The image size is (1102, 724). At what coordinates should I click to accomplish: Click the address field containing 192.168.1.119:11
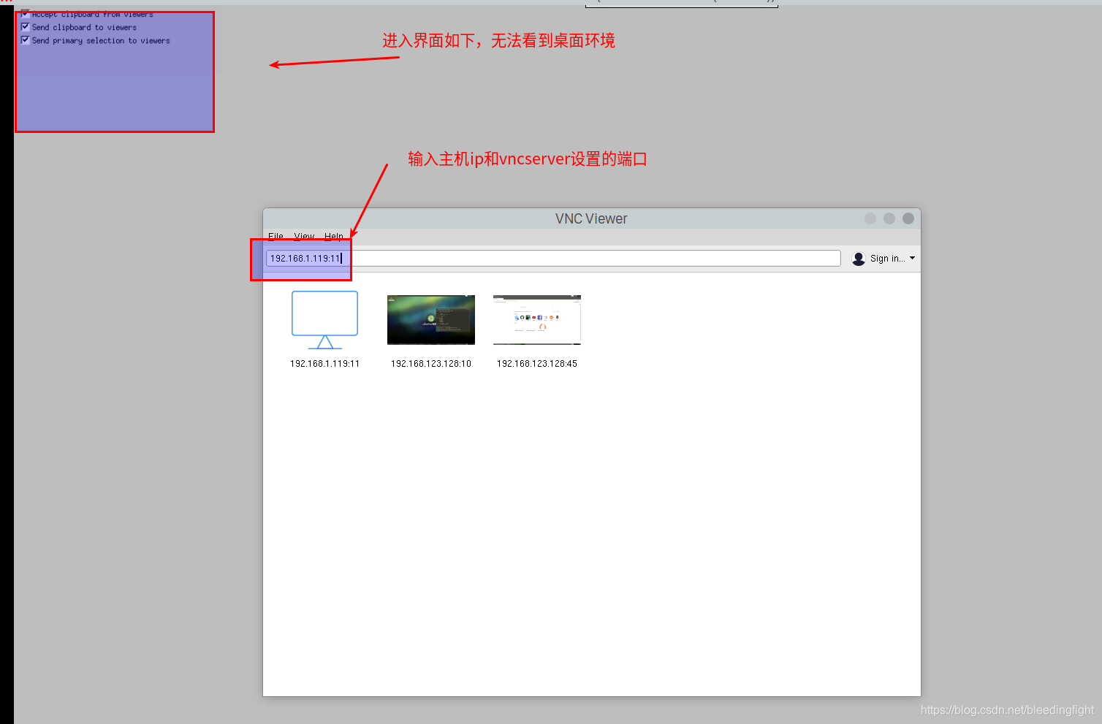pyautogui.click(x=553, y=258)
